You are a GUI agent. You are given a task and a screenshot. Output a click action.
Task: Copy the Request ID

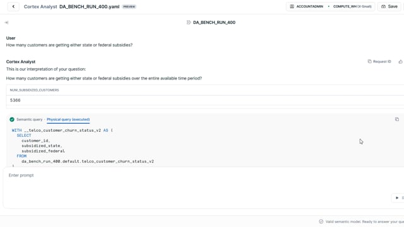pyautogui.click(x=379, y=62)
